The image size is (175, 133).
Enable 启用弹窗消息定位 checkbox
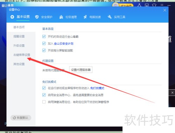click(x=44, y=102)
